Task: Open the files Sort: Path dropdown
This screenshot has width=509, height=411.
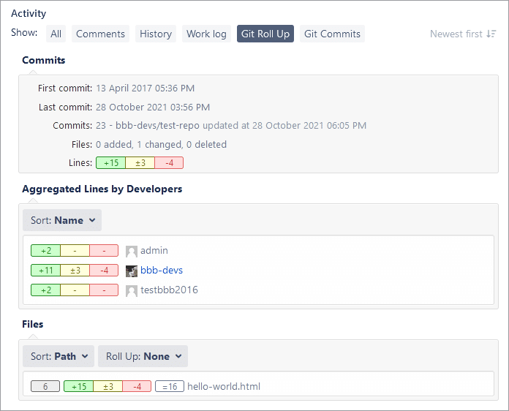Action: pos(59,356)
